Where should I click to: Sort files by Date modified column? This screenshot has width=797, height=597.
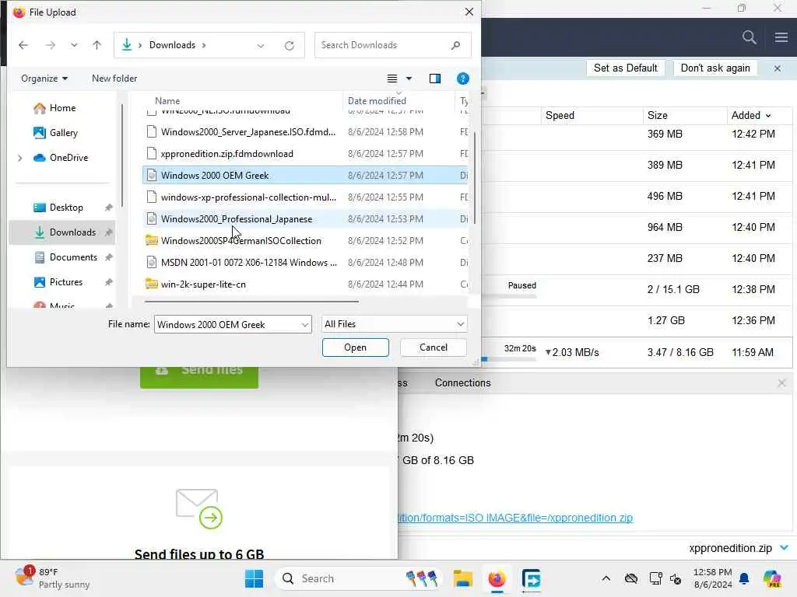[377, 101]
